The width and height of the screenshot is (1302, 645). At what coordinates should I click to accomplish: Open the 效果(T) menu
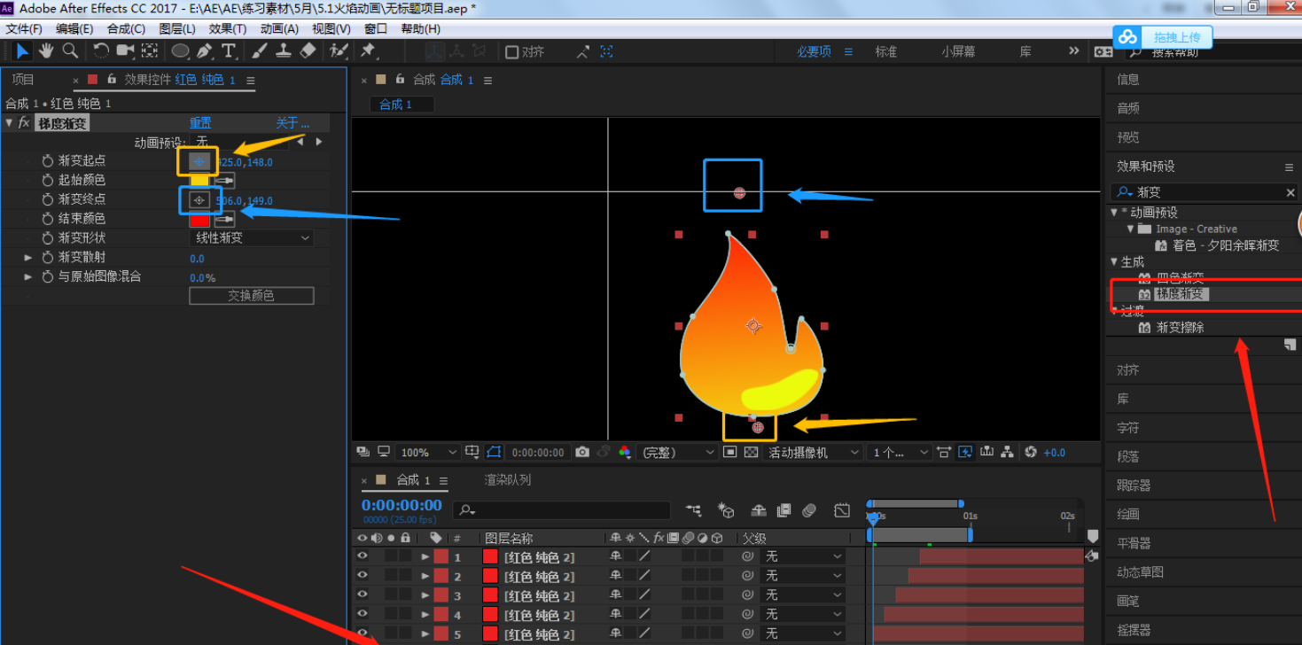[x=228, y=28]
